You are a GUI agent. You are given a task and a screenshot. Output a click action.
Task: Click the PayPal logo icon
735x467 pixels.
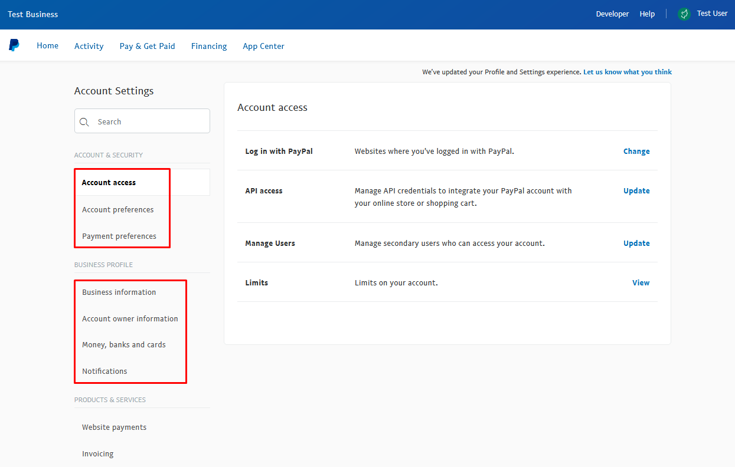14,45
